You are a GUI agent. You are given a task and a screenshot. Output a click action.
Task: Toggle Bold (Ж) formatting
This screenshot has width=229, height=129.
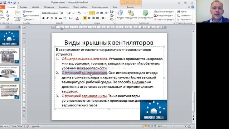point(43,18)
